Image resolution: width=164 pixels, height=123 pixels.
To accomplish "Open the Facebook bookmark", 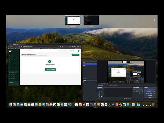I will tap(38, 48).
